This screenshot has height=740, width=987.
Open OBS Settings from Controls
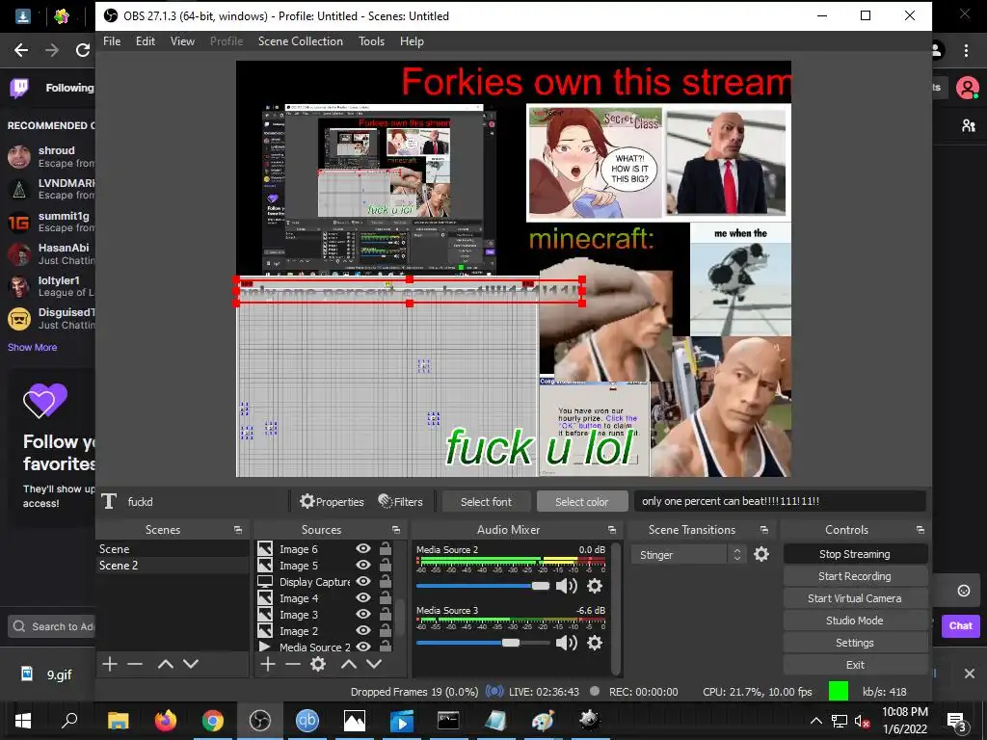[855, 643]
